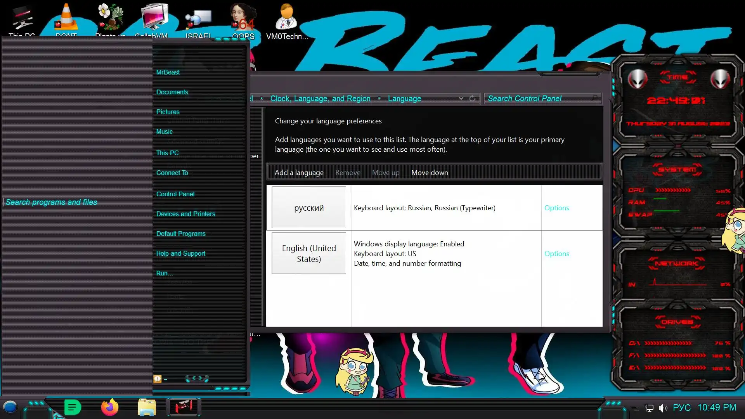Expand the address bar history dropdown

(461, 99)
